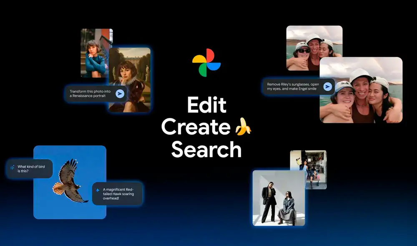
Task: Click the prompt field 'Transform this photo into a Renaissance portrait'
Action: 96,94
